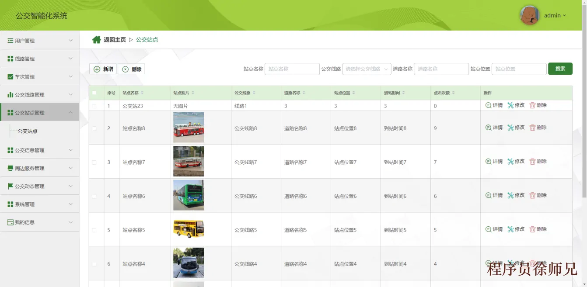587x287 pixels.
Task: Delete the 站点名称8 row
Action: (538, 128)
